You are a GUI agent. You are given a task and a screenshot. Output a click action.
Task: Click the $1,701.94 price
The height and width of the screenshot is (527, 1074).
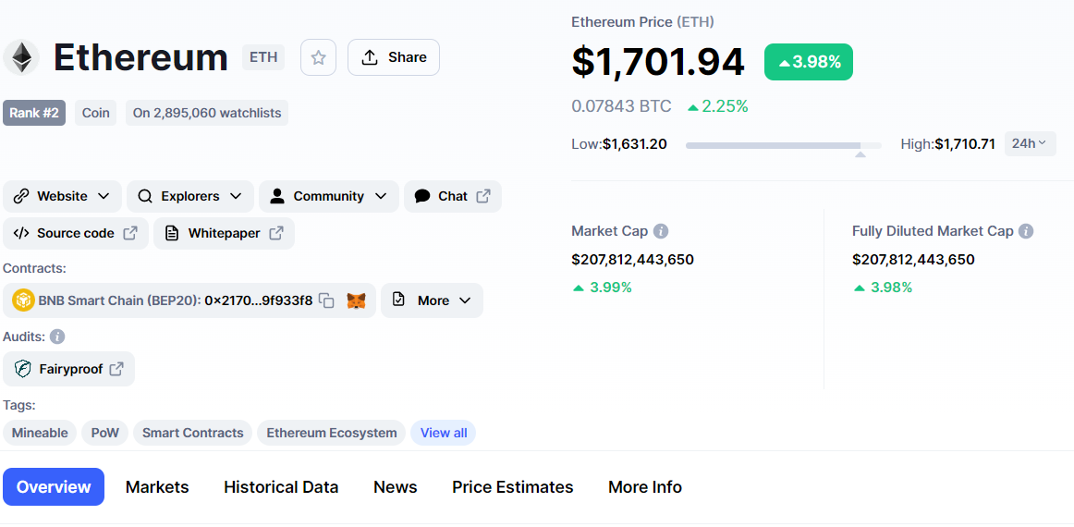click(657, 62)
